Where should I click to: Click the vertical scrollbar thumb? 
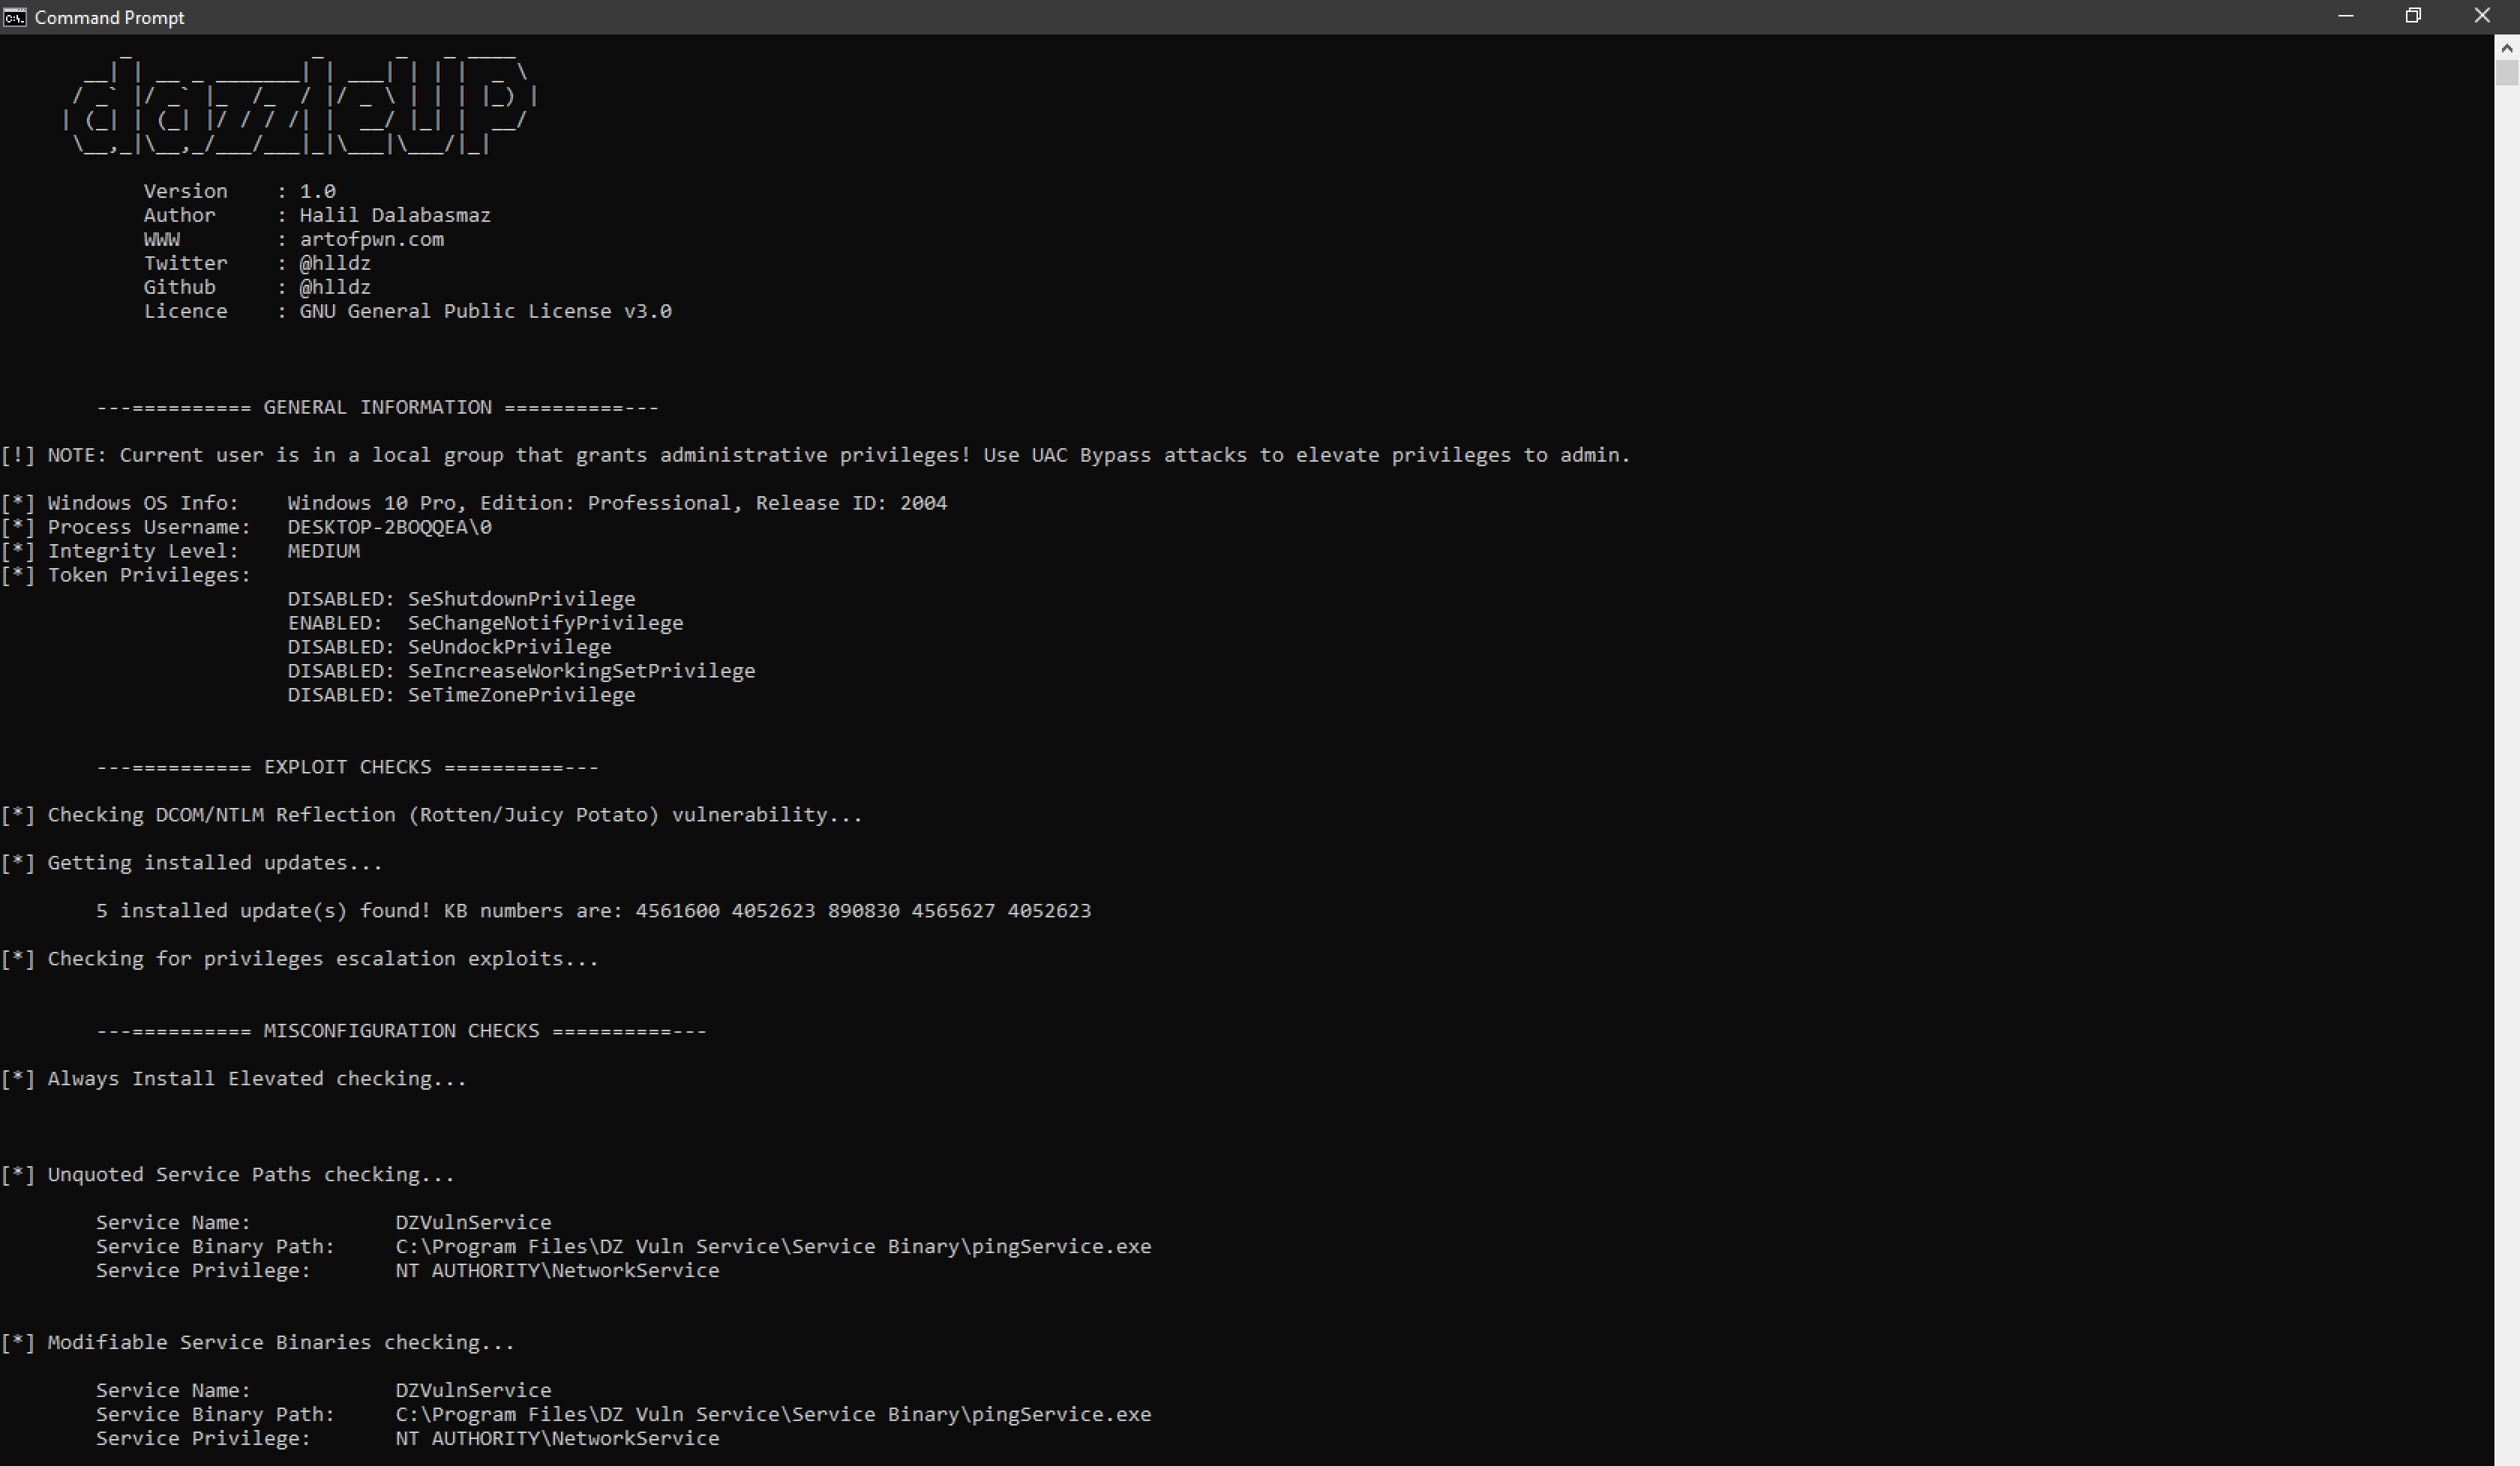coord(2506,73)
